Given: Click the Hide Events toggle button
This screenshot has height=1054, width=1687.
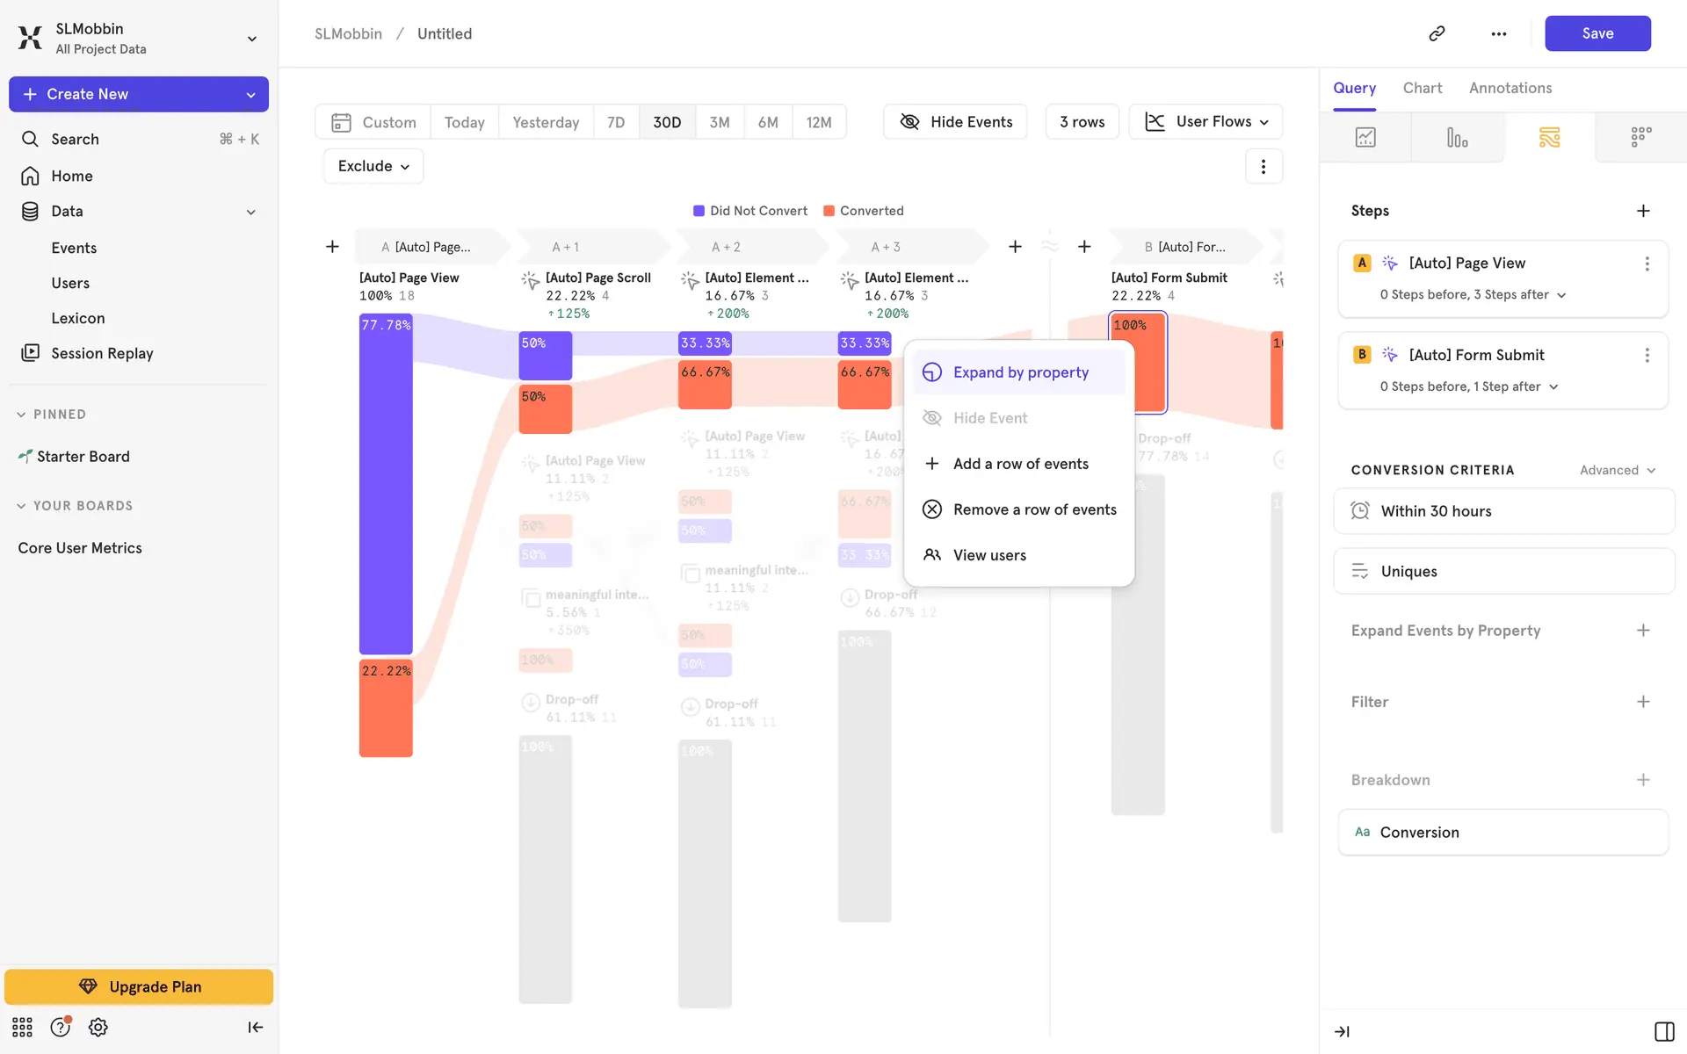Looking at the screenshot, I should pos(955,122).
